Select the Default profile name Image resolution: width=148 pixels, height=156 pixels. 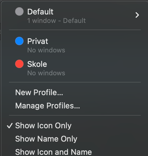40,12
